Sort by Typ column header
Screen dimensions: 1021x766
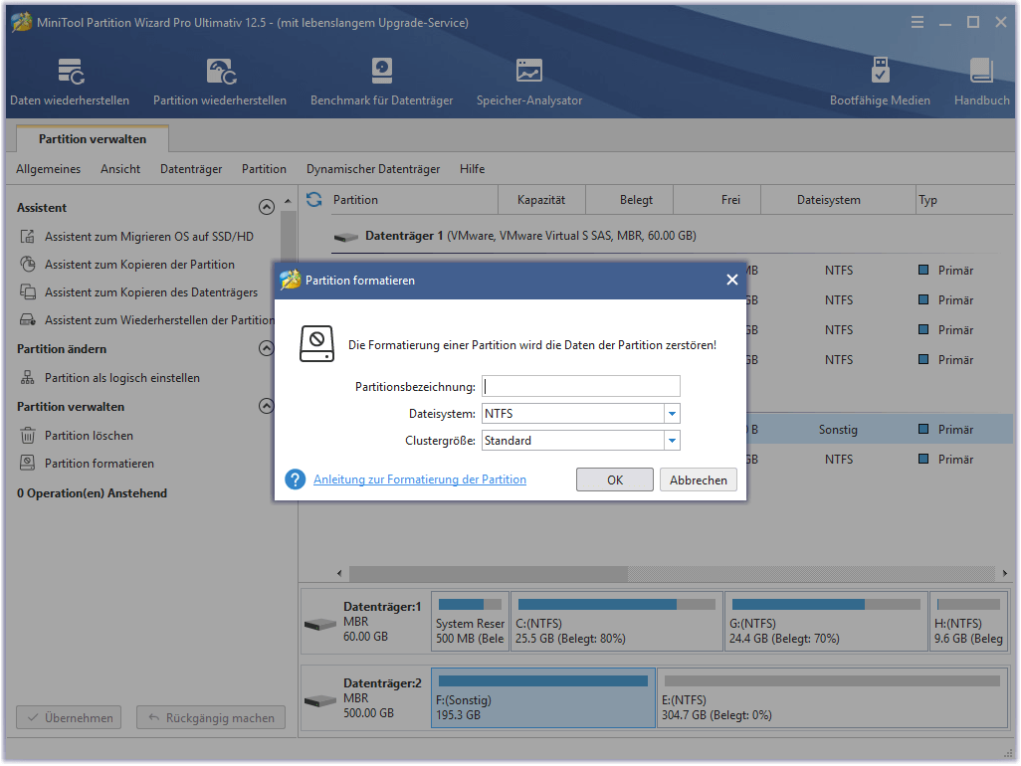point(963,200)
